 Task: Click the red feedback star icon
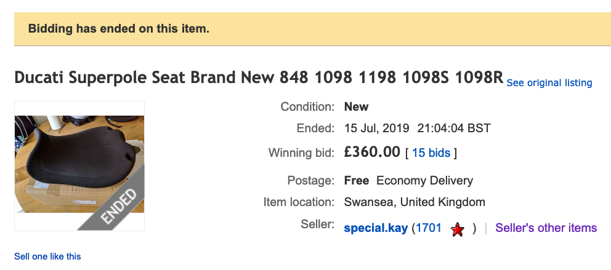tap(457, 230)
